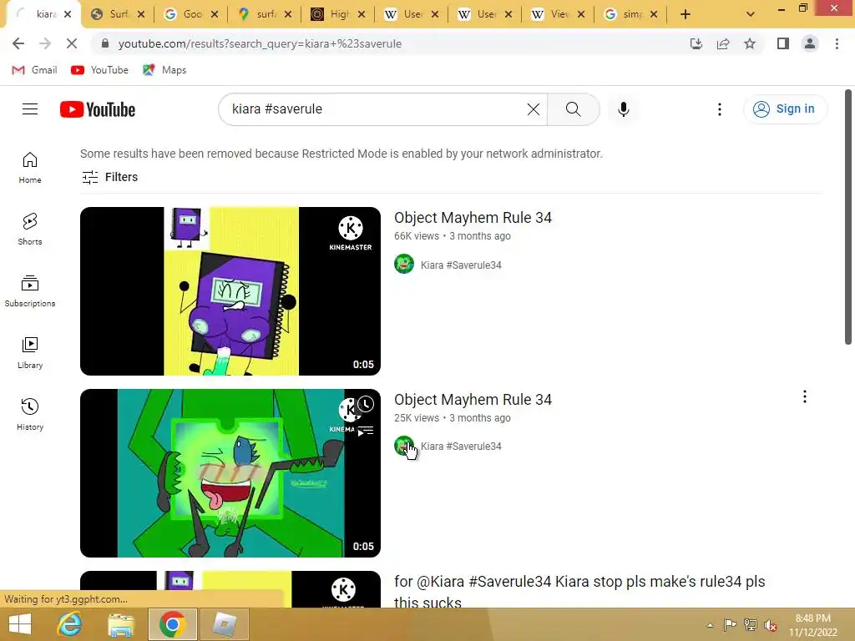The image size is (855, 641).
Task: Stop page loading
Action: pyautogui.click(x=72, y=43)
